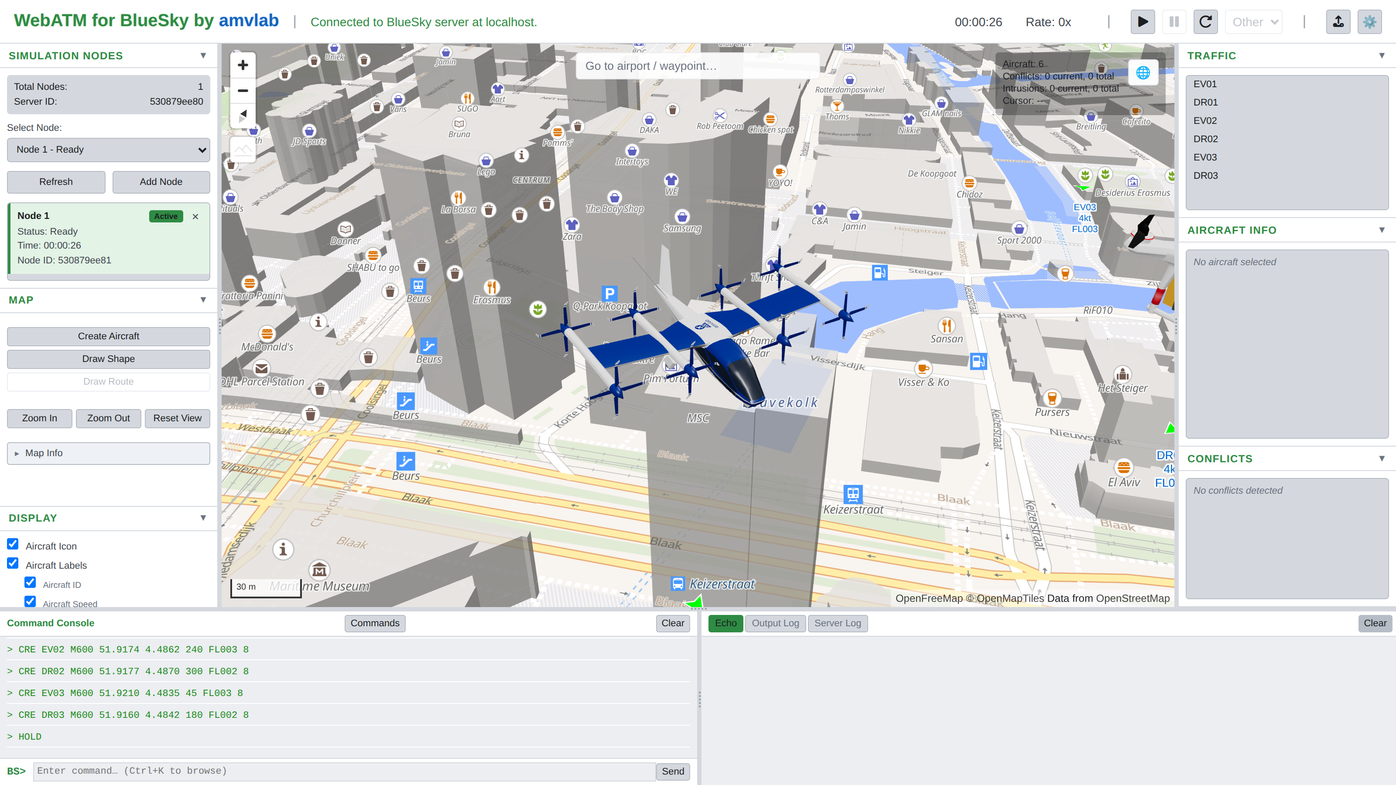Viewport: 1396px width, 785px height.
Task: Click Send in the command console
Action: point(673,771)
